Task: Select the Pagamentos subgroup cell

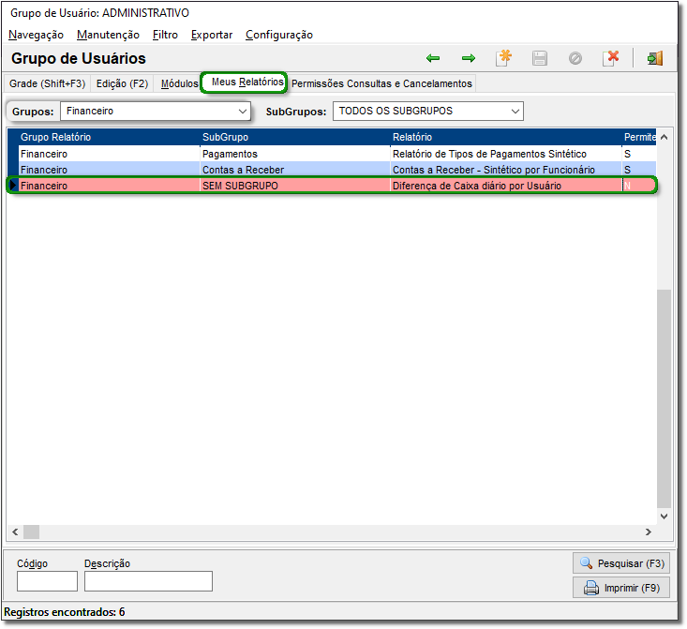Action: click(x=295, y=154)
